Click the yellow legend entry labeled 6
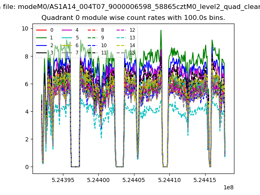This screenshot has width=260, height=195. (70, 45)
